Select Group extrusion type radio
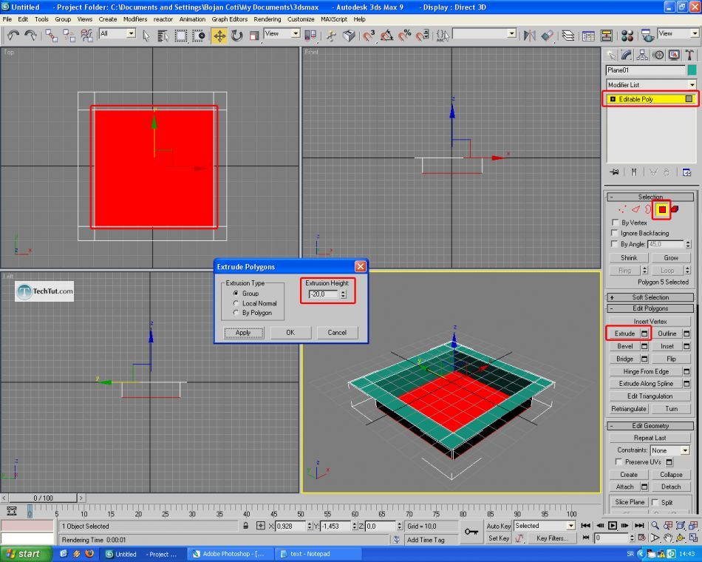702x562 pixels. 236,293
